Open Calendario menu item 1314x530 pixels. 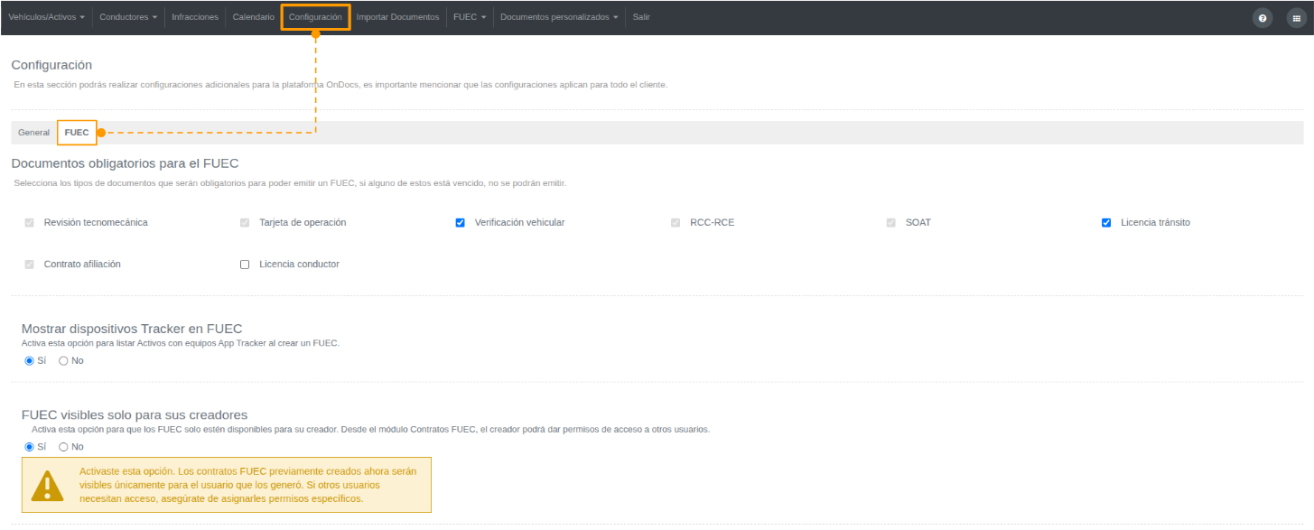[x=254, y=17]
